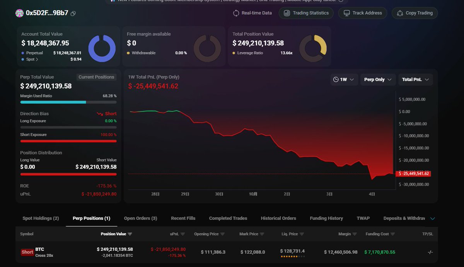This screenshot has height=267, width=464.
Task: Click the Leverage Ratio 13.66x value
Action: pyautogui.click(x=287, y=53)
